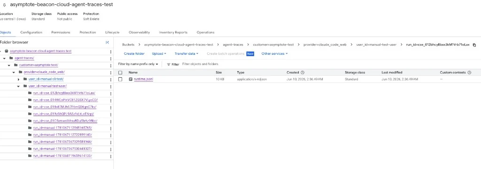Open run_id=manual-1781068719659614133/ in the tree

(62, 156)
